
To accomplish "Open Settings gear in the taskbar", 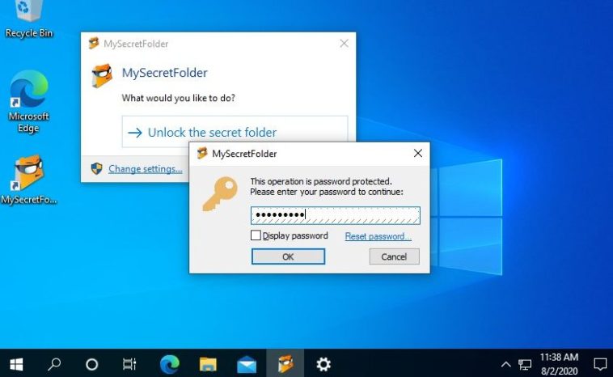I will pos(323,364).
